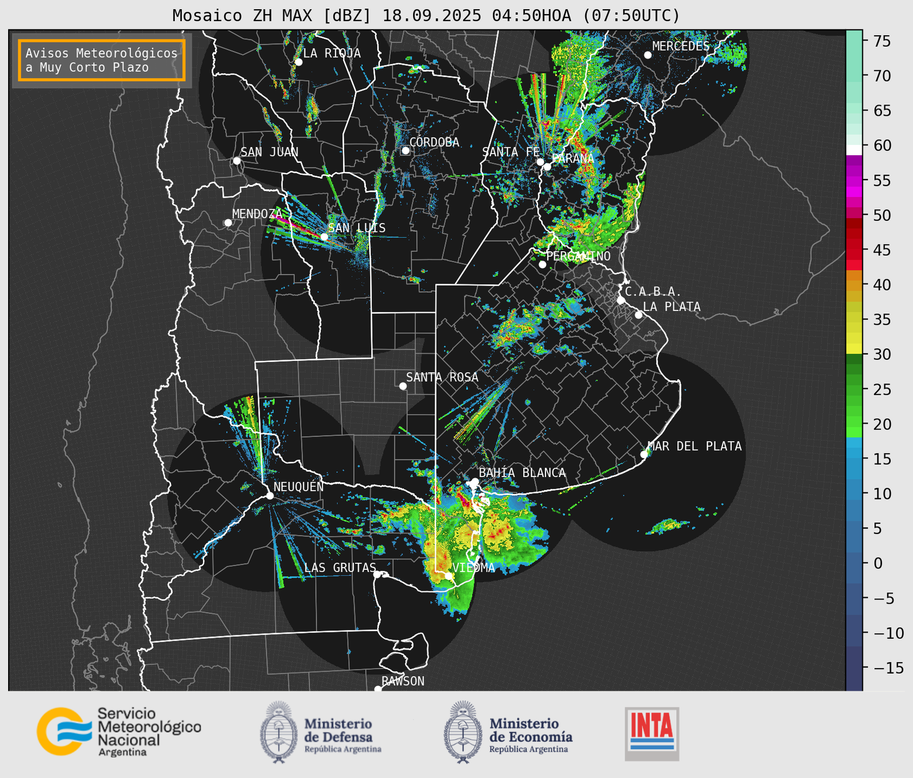Select the Las Grutas city marker dot
This screenshot has height=778, width=913.
click(x=377, y=574)
